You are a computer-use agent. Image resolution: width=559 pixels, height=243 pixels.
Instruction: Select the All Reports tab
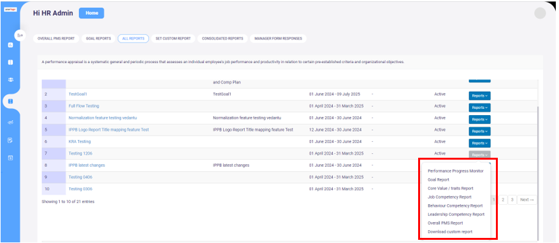pyautogui.click(x=133, y=38)
